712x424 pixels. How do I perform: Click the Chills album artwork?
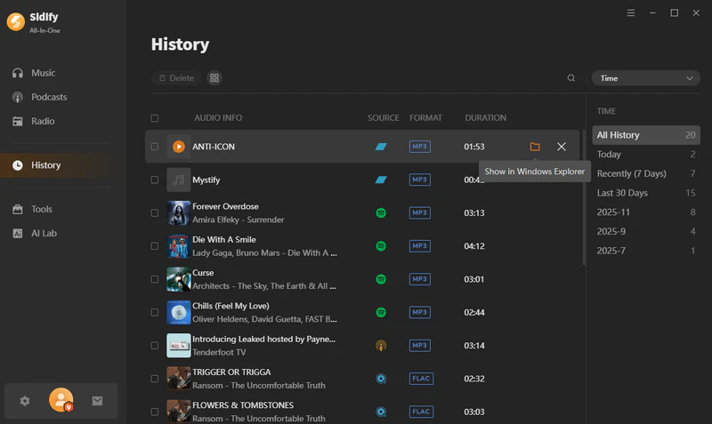click(179, 312)
